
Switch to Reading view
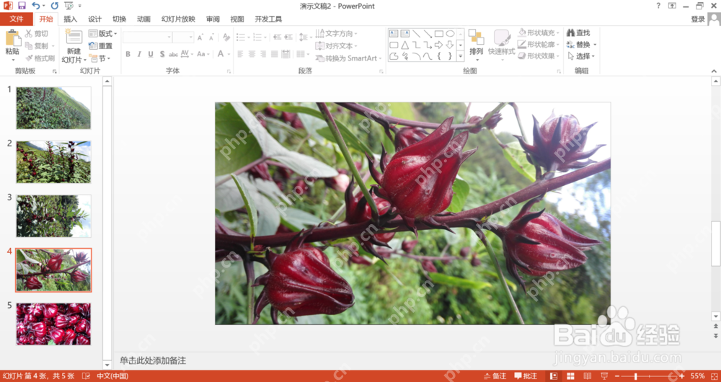coord(588,376)
